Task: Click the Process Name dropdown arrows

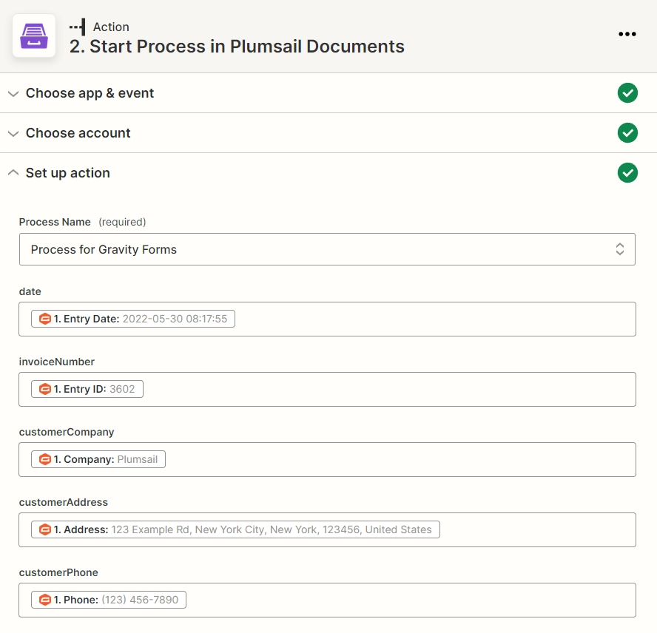Action: tap(620, 249)
